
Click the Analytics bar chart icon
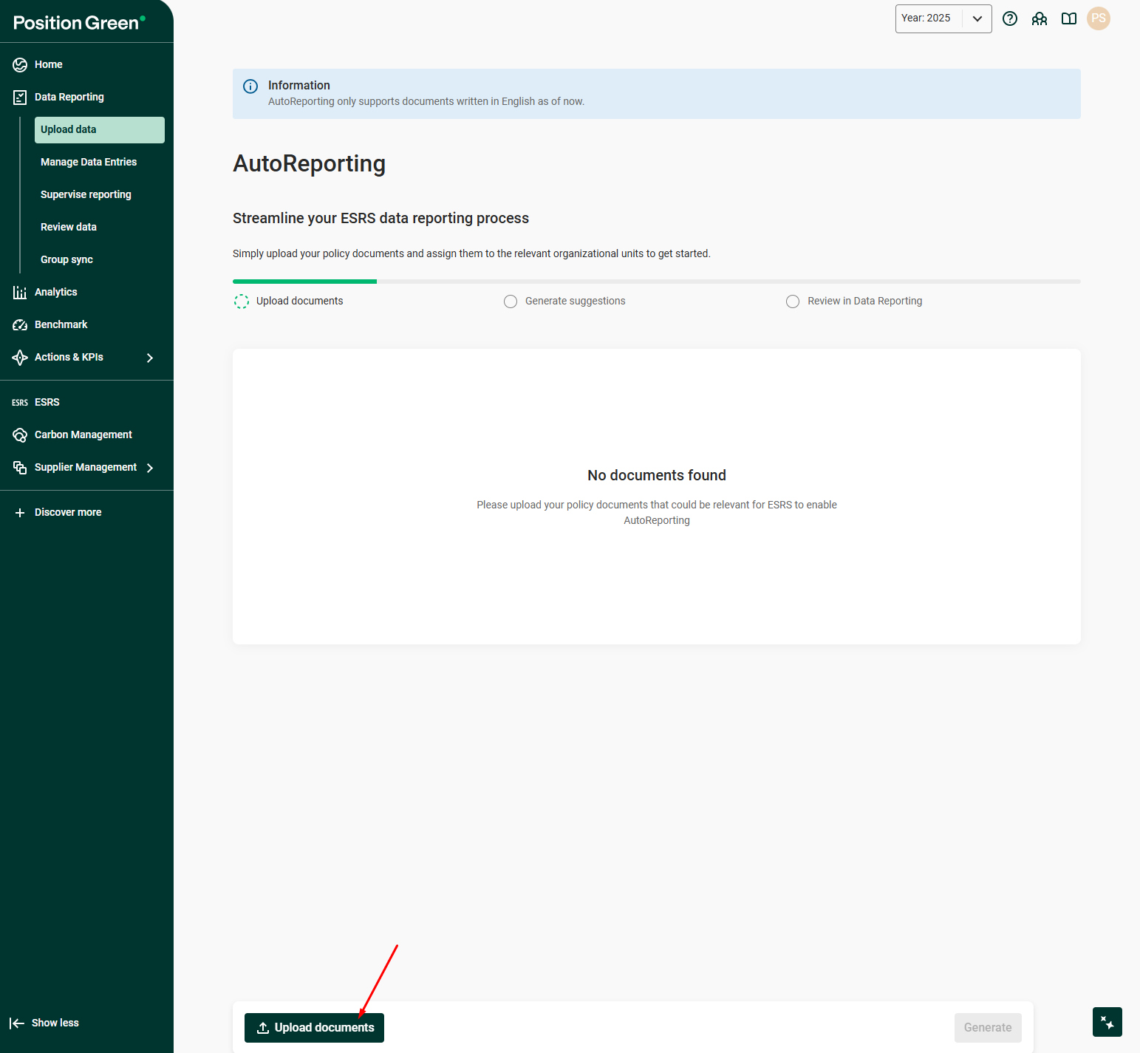[x=20, y=293]
